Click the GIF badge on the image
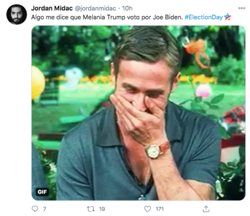Screen dimensions: 250x216 pos(42,192)
